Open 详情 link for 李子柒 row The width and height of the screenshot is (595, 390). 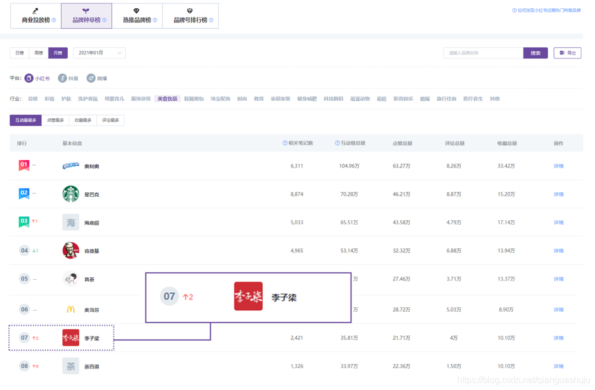[559, 338]
